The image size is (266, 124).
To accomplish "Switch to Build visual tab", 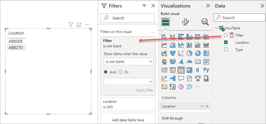I will (166, 22).
